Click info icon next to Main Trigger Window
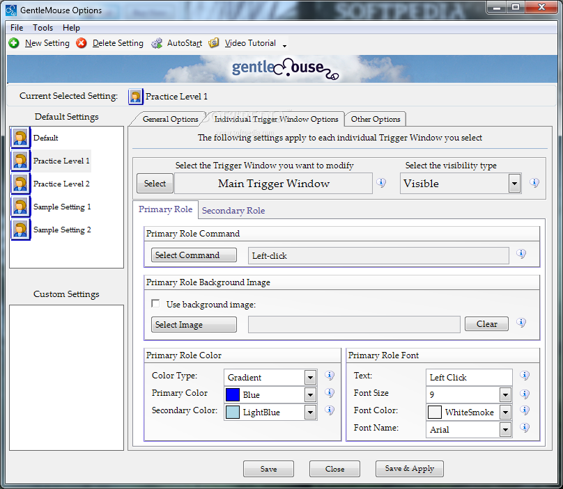The image size is (563, 489). [x=381, y=183]
